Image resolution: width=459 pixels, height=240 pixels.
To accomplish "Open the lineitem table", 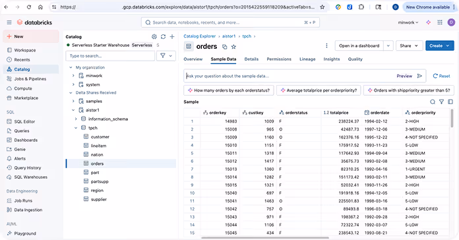I will point(98,146).
